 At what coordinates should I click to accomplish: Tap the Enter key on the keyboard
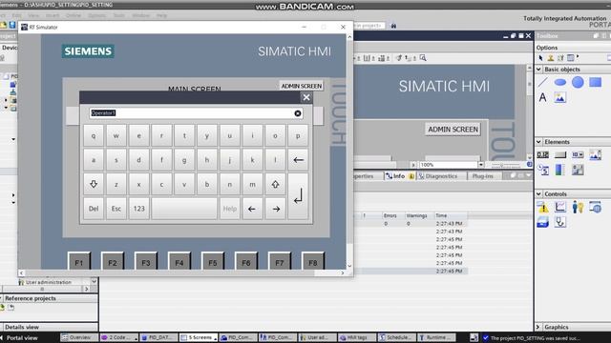[x=298, y=196]
